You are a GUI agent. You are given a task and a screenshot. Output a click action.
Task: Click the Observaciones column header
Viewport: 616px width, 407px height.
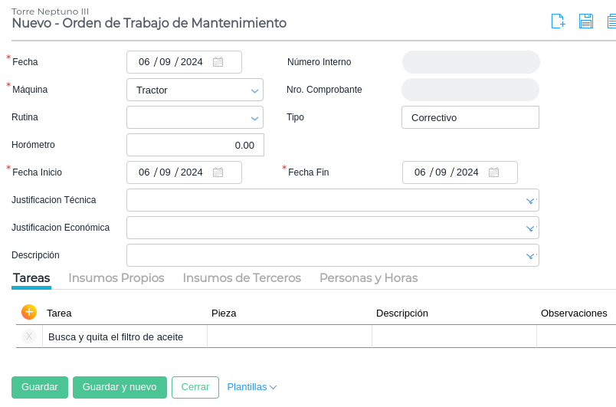(574, 313)
